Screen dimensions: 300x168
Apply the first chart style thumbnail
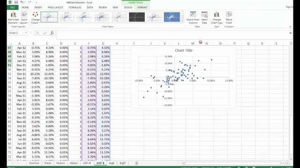[49, 17]
